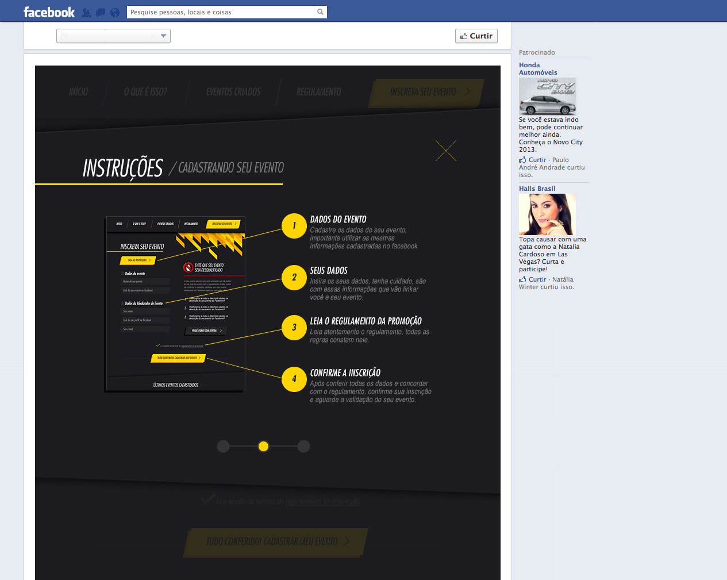The width and height of the screenshot is (727, 580).
Task: Click thumbs-up icon on Honda ad
Action: [522, 160]
